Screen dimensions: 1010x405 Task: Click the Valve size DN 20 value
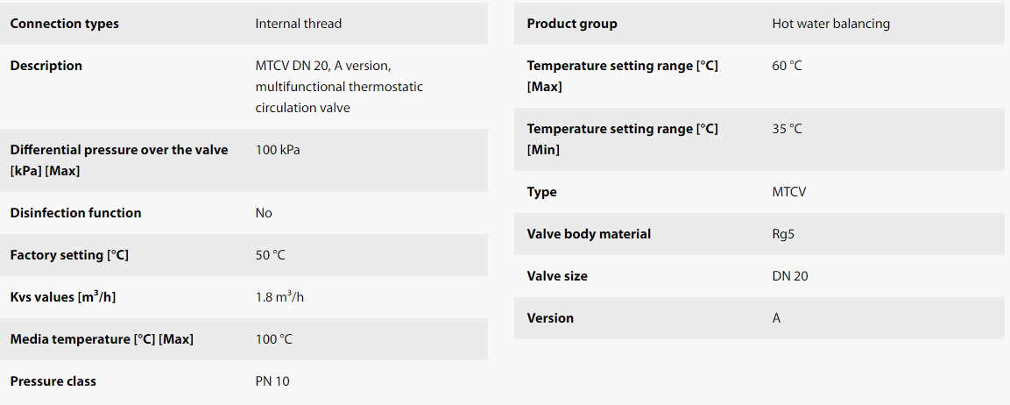pyautogui.click(x=790, y=276)
